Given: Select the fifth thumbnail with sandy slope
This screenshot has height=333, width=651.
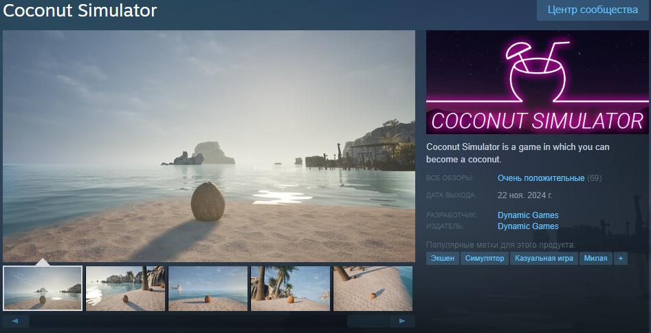Looking at the screenshot, I should [x=373, y=288].
